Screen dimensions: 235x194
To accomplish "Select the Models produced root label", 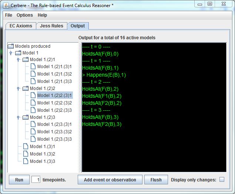I will (33, 46).
